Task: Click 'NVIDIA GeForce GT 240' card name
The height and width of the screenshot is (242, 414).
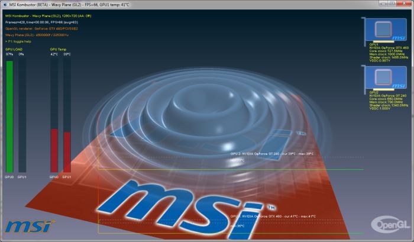Action: 388,96
